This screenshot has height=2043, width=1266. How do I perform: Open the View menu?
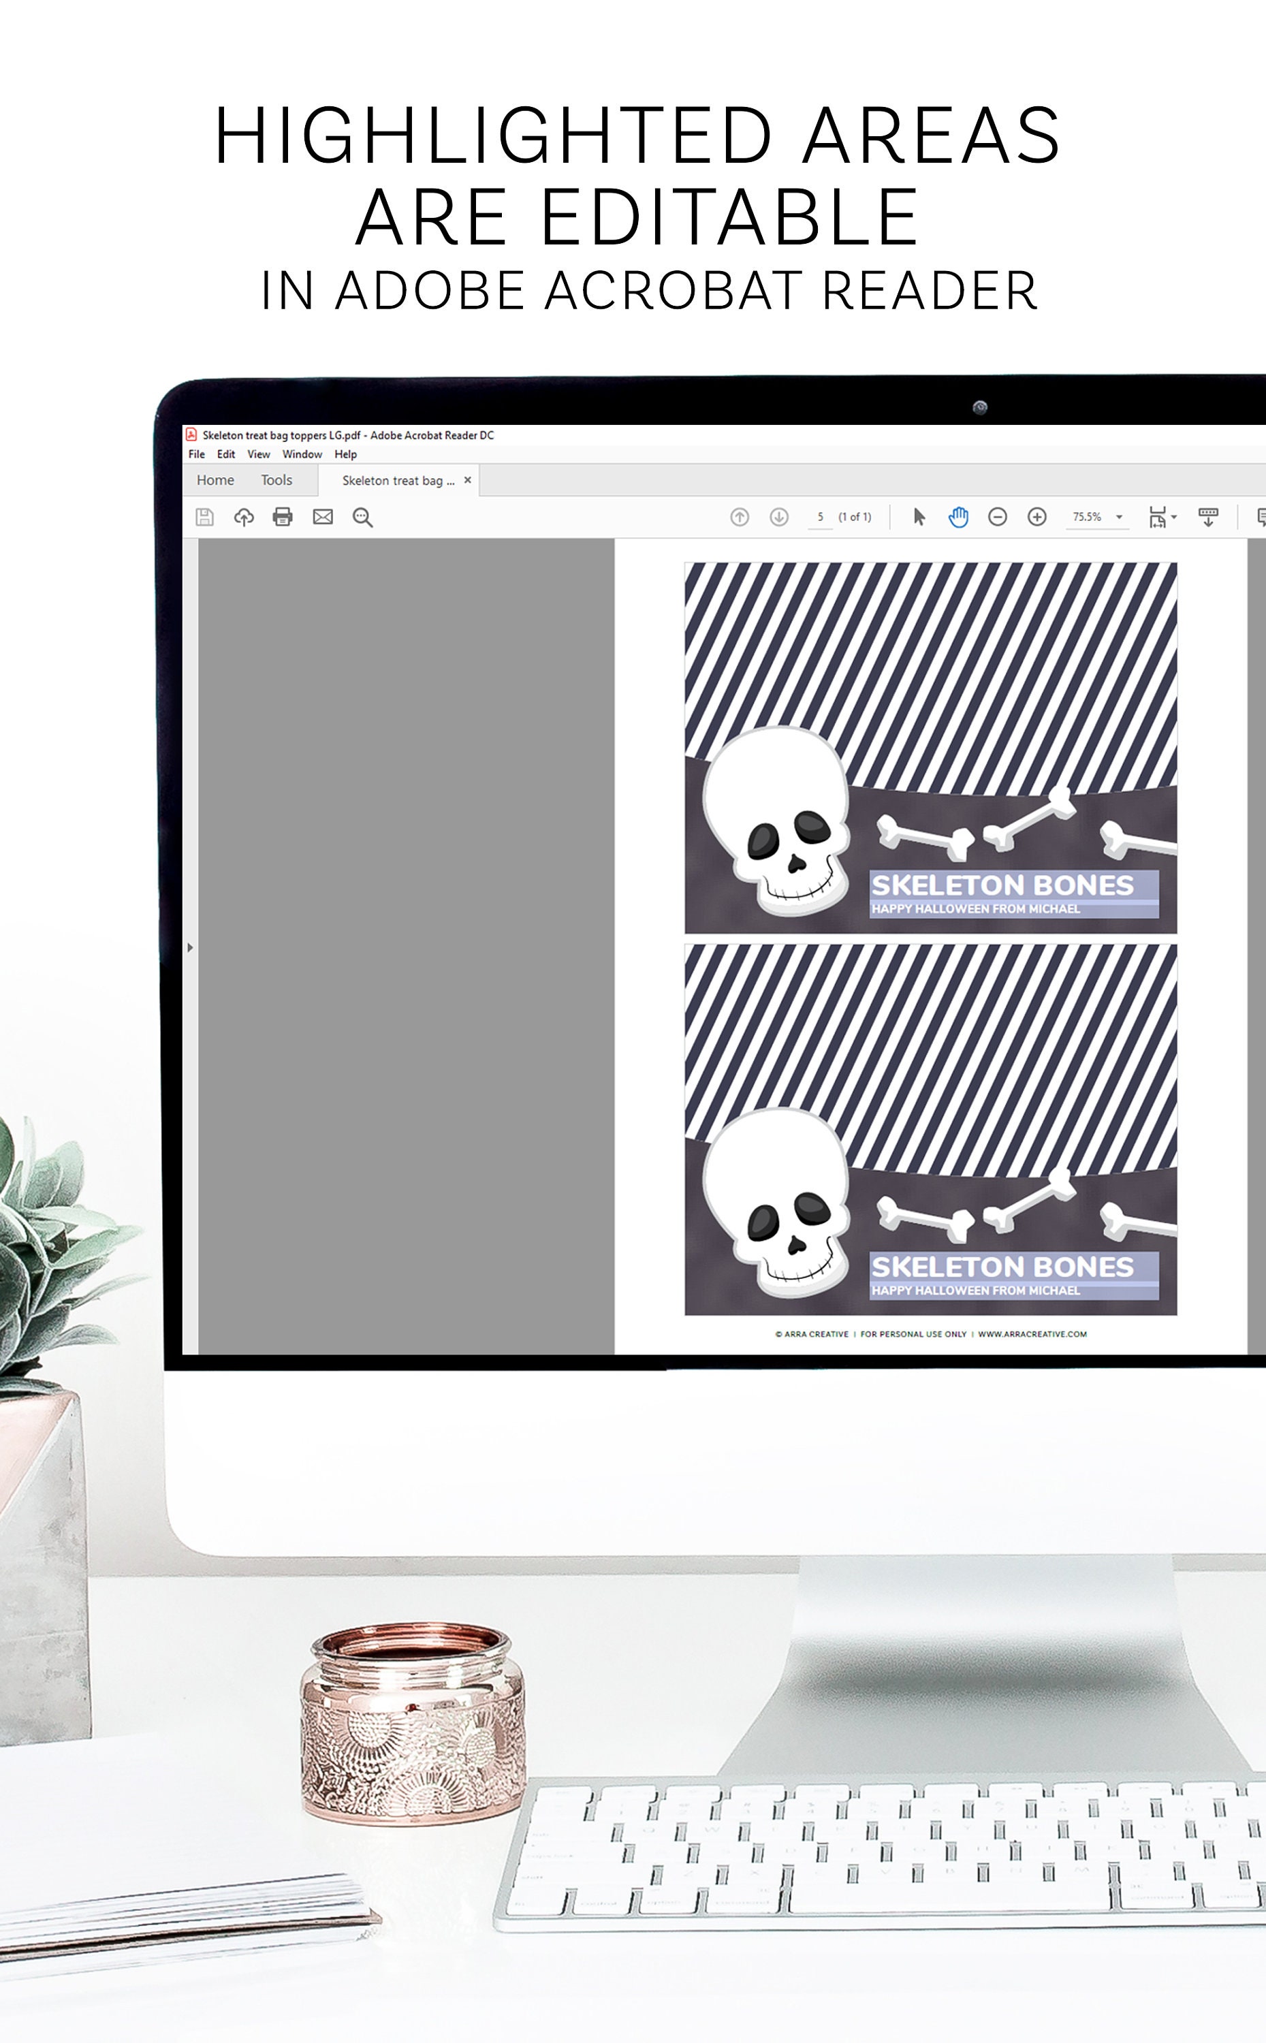pyautogui.click(x=259, y=454)
